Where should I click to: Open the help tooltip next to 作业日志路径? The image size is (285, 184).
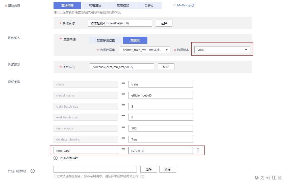[32, 171]
